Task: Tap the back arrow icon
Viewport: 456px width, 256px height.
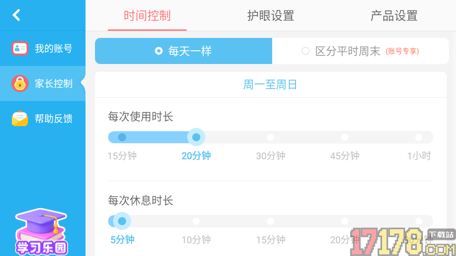Action: point(17,15)
